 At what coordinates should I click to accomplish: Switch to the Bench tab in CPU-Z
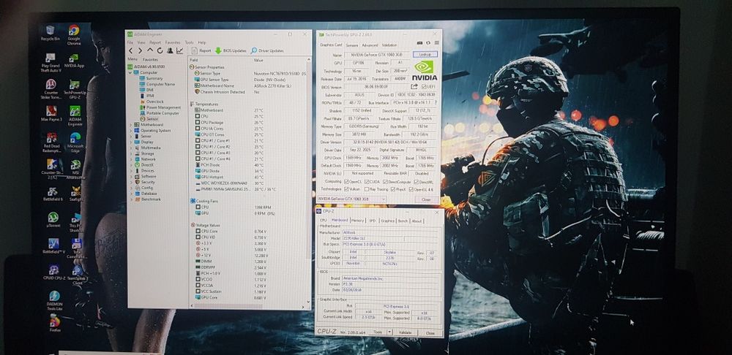[403, 221]
